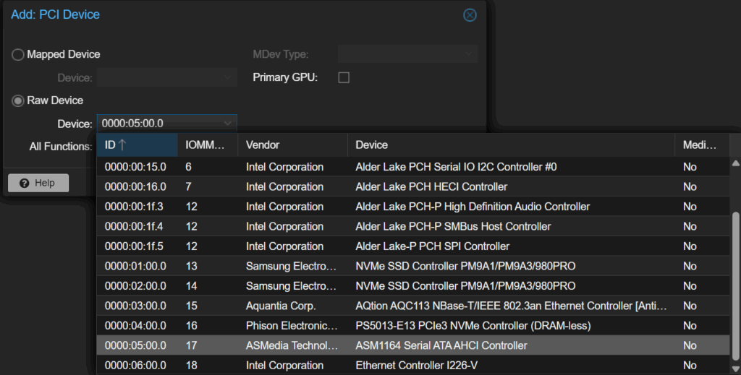Enable the Primary GPU checkbox
Viewport: 741px width, 375px height.
tap(344, 77)
